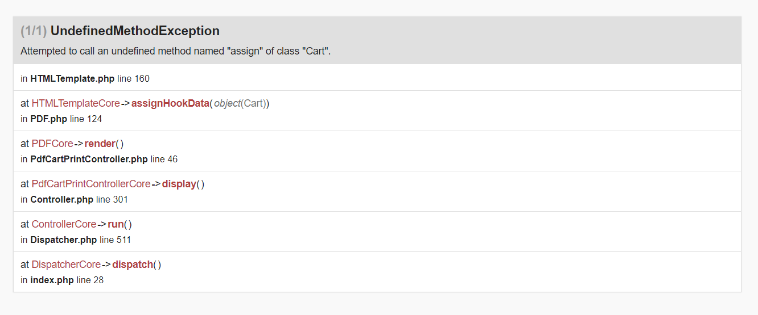Click the PdfCartPrintControllerCore class name
Image resolution: width=758 pixels, height=315 pixels.
tap(91, 184)
